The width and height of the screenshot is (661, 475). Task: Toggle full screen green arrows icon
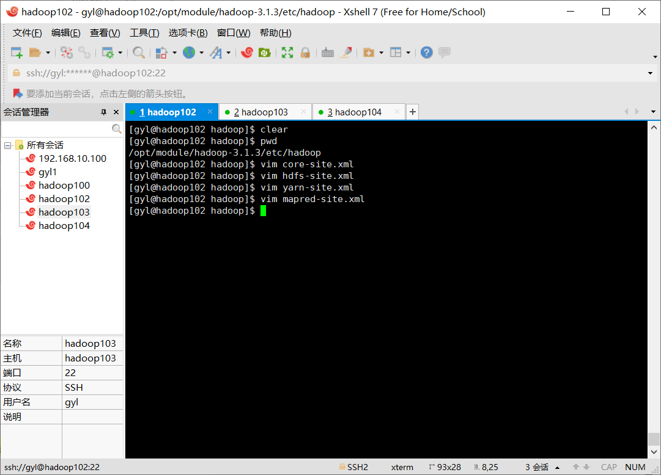click(x=287, y=53)
